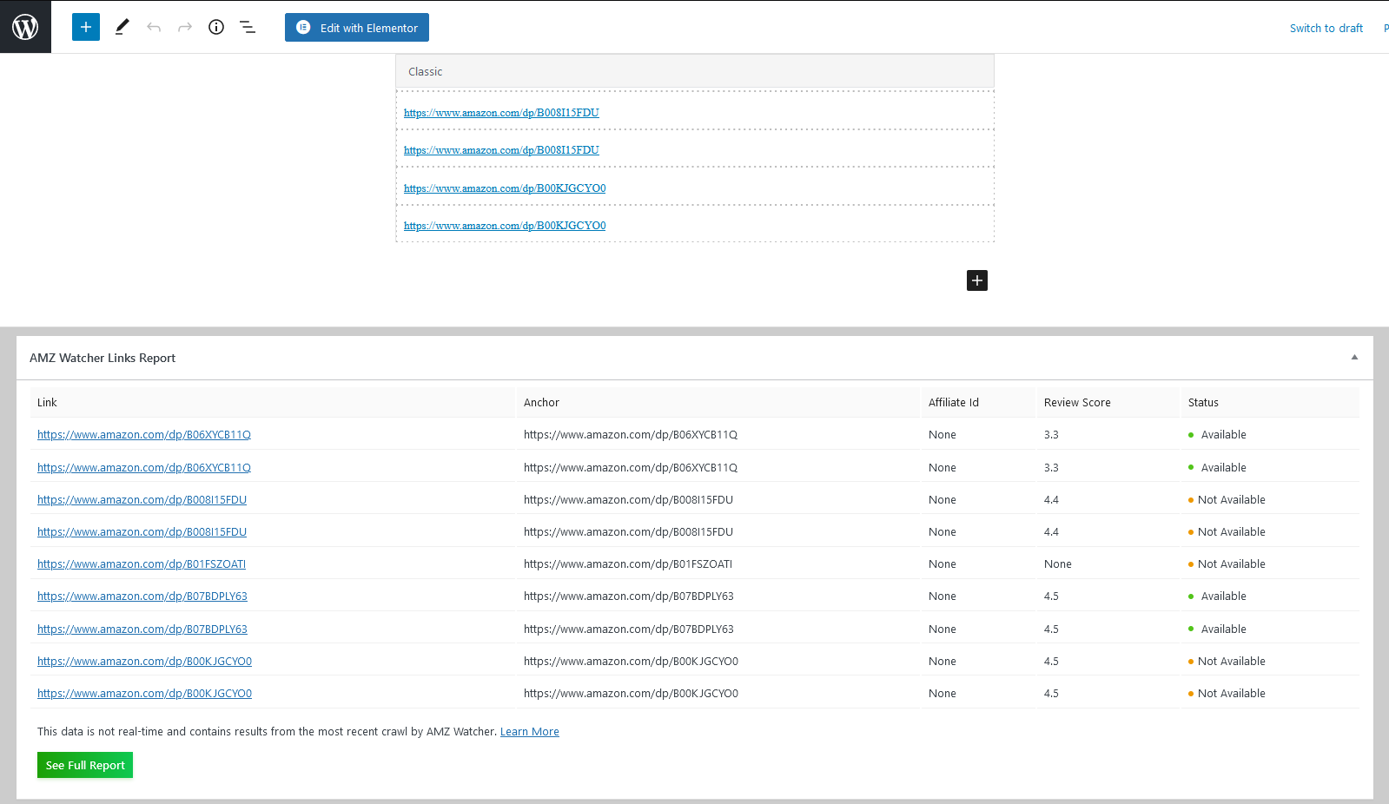The height and width of the screenshot is (804, 1389).
Task: Open the B01FSZOATI link in report
Action: click(142, 564)
